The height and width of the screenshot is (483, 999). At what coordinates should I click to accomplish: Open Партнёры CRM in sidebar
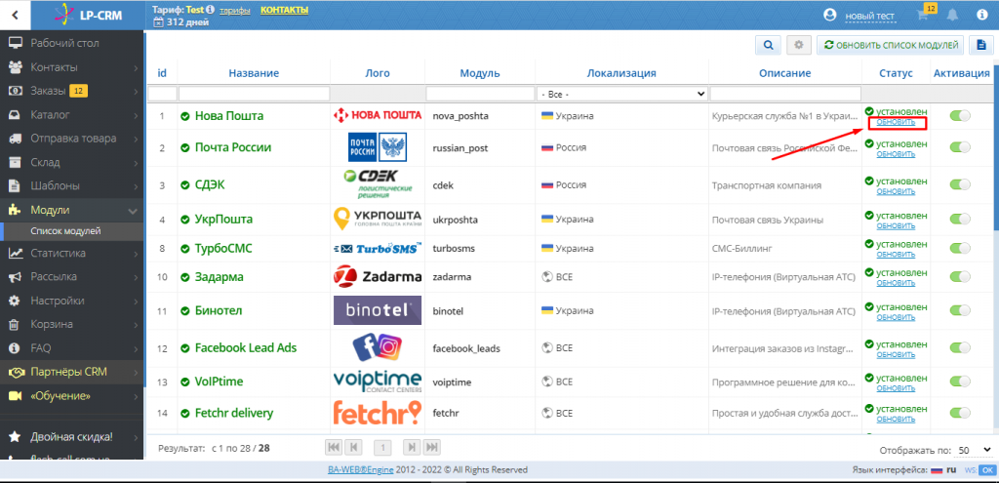point(71,372)
